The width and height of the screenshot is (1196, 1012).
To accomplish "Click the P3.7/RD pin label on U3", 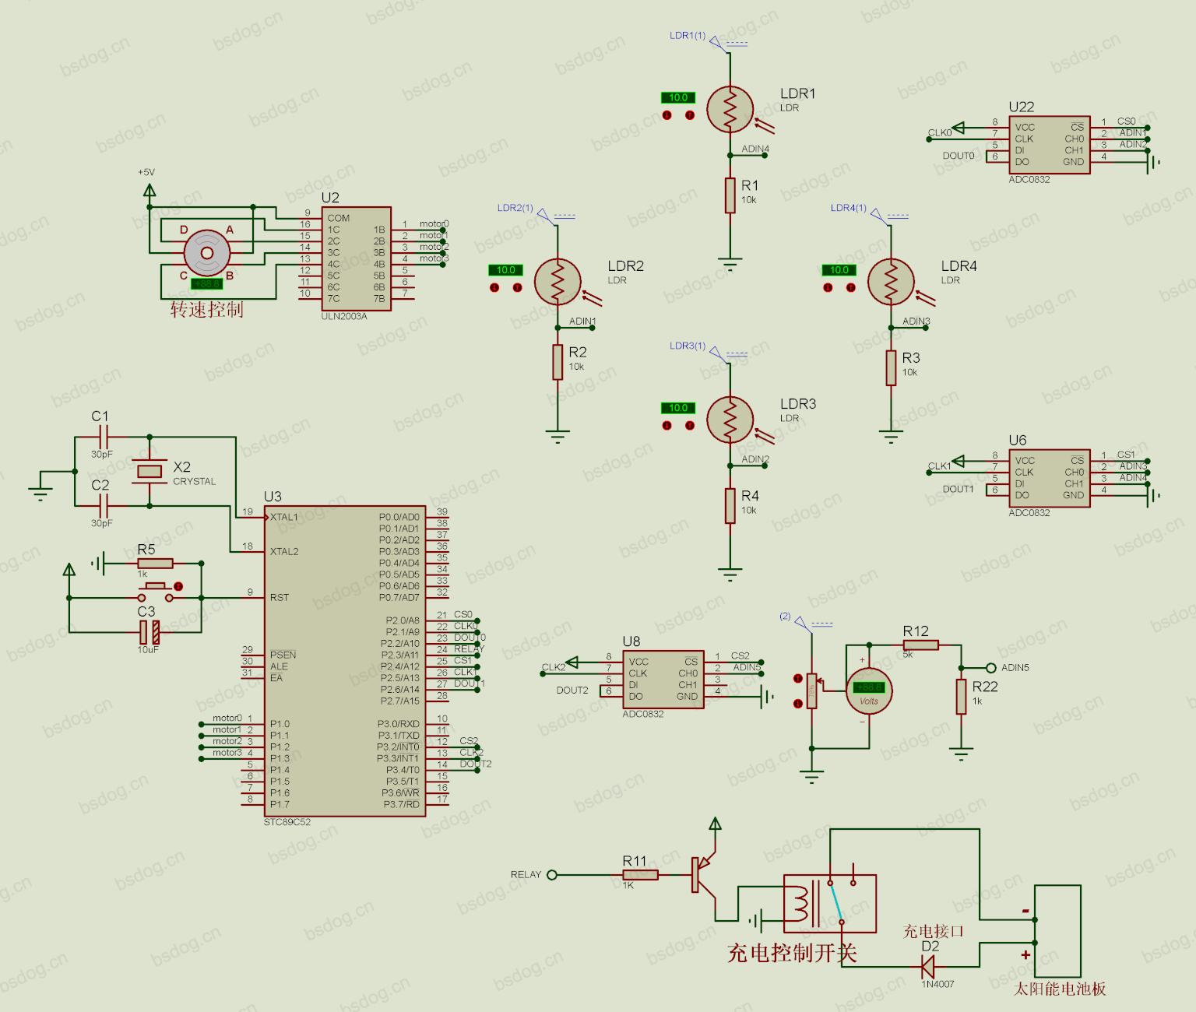I will 402,805.
